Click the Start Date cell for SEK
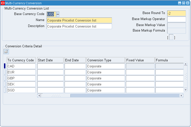 pyautogui.click(x=50, y=84)
